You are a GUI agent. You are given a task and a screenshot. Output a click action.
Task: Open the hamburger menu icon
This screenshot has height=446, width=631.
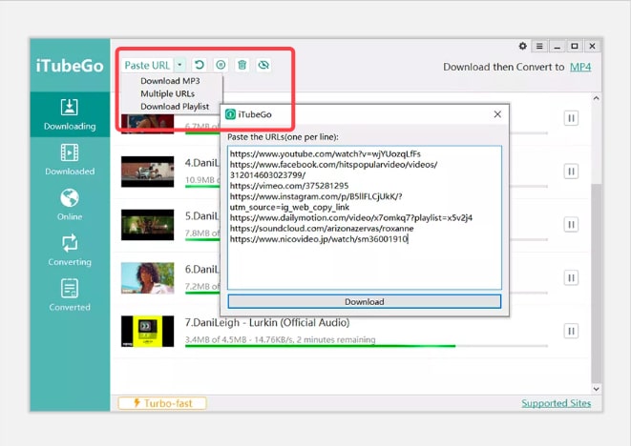click(x=539, y=46)
